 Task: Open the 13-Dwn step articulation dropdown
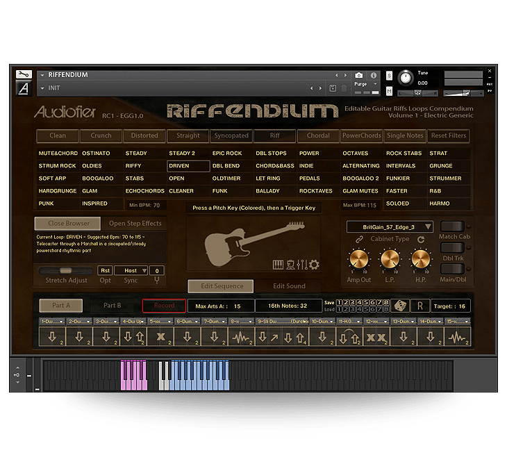click(404, 322)
